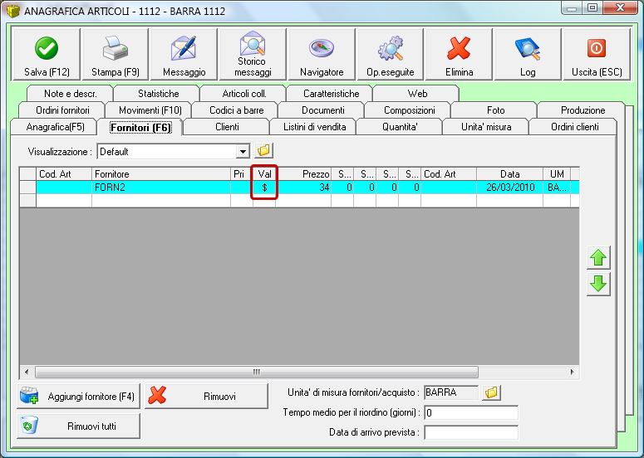The image size is (644, 458).
Task: Open Listini di vendita tab
Action: 314,127
